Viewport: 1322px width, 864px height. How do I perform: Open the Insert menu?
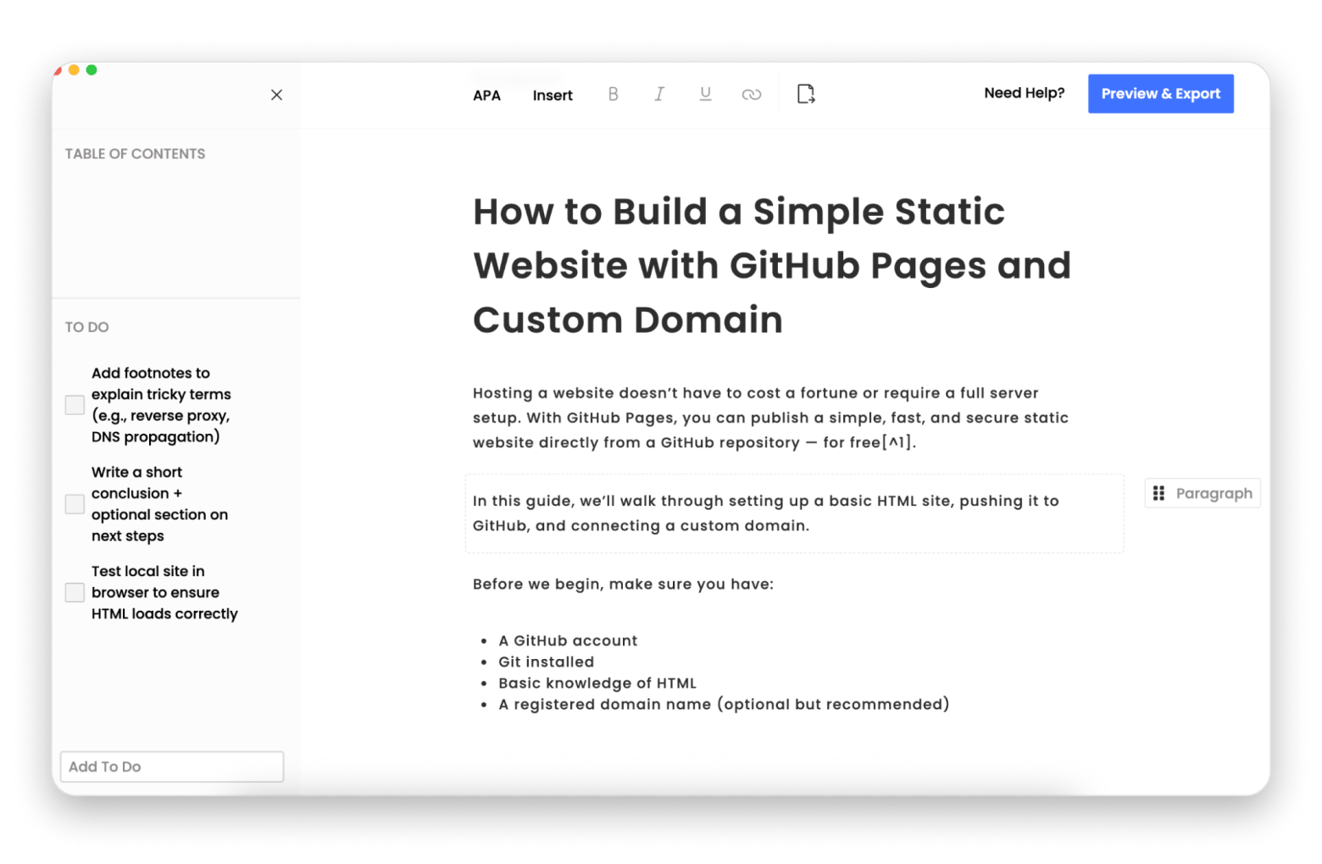click(x=553, y=96)
